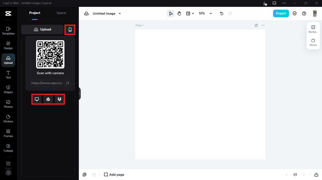322x180 pixels.
Task: Open the Apps sidebar panel
Action: [8, 165]
